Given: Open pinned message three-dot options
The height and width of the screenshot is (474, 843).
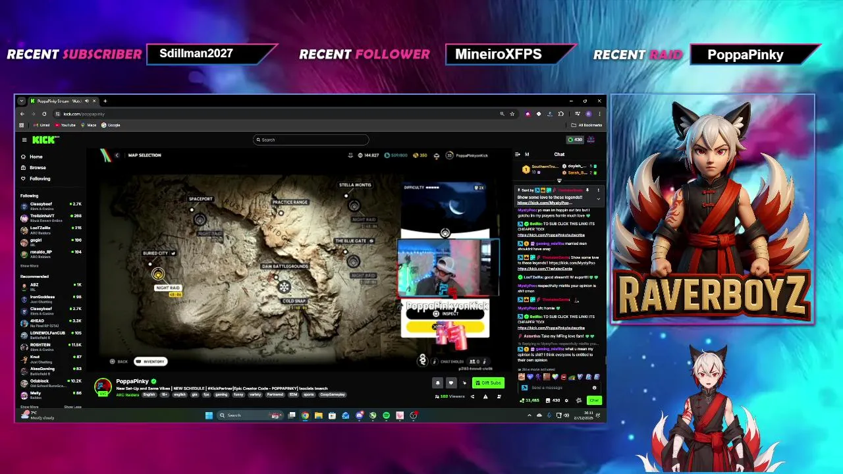Looking at the screenshot, I should point(598,190).
